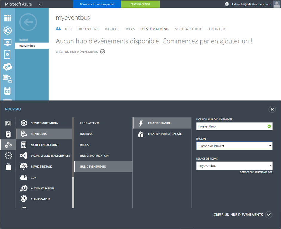This screenshot has width=281, height=229.
Task: Select the Automatisation entry
Action: coord(44,188)
